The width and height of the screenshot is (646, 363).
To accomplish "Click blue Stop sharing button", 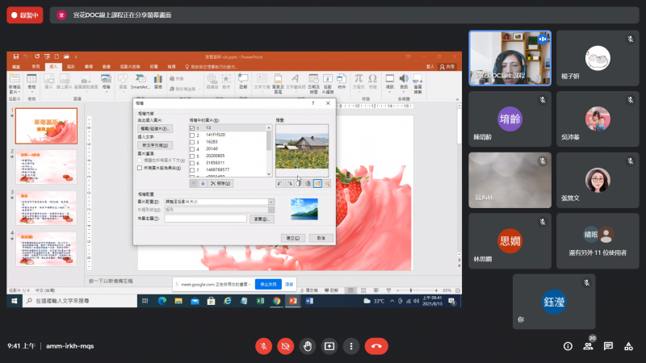I will (268, 285).
